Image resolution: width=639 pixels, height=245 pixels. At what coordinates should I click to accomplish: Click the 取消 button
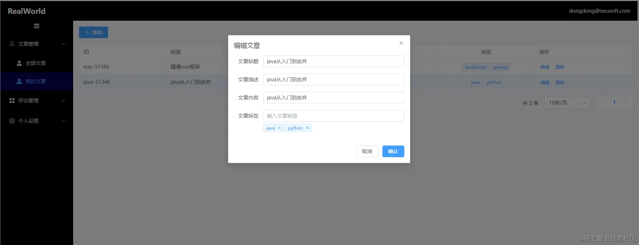367,151
